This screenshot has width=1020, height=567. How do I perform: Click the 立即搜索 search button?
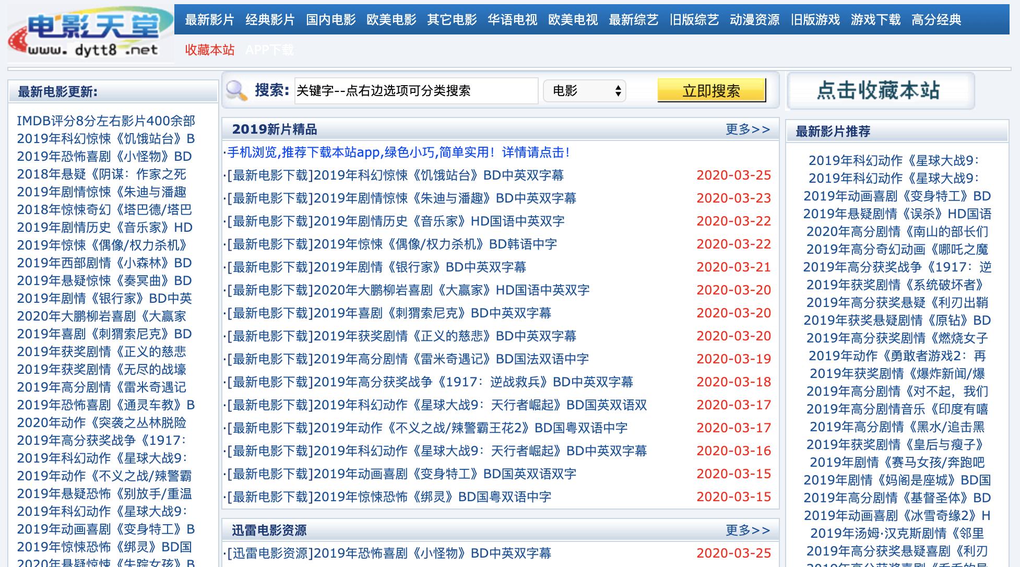click(711, 90)
